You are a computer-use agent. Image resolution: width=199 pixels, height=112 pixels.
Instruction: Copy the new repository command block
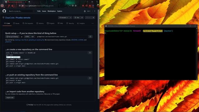tap(90, 53)
